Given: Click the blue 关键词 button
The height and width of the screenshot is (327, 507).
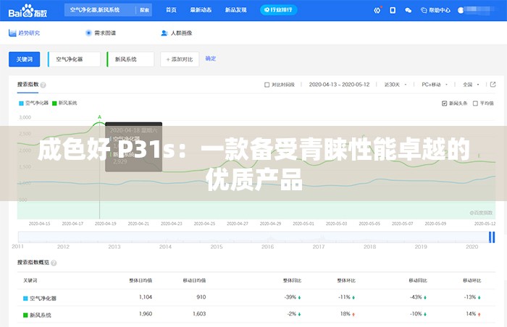Looking at the screenshot, I should [24, 59].
